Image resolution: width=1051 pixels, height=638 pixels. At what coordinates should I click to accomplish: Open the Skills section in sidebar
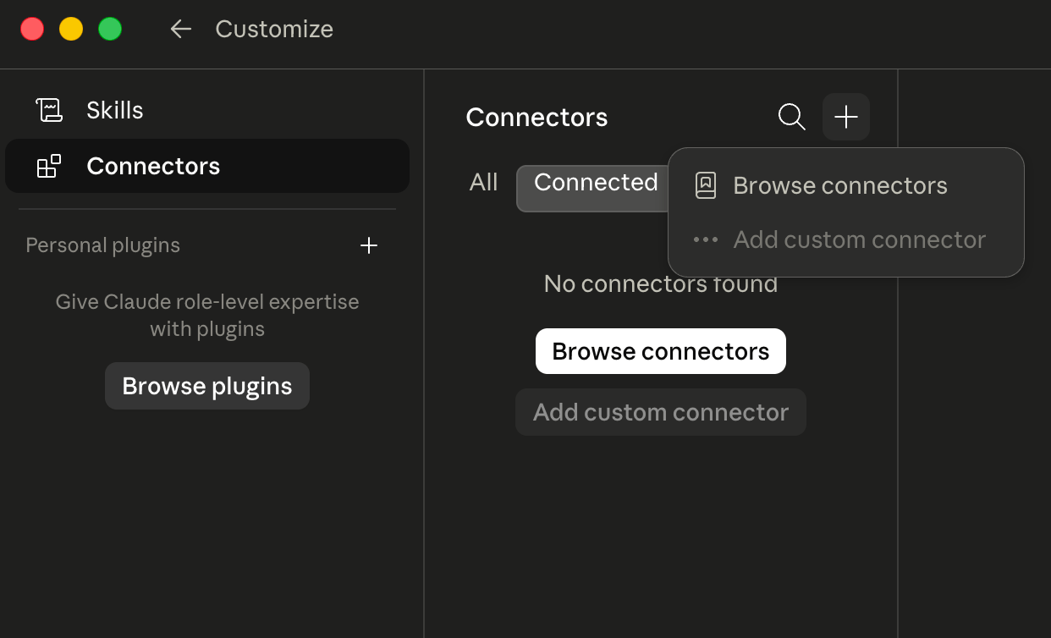(x=207, y=110)
